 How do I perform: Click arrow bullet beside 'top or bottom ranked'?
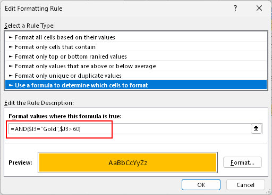pyautogui.click(x=11, y=56)
